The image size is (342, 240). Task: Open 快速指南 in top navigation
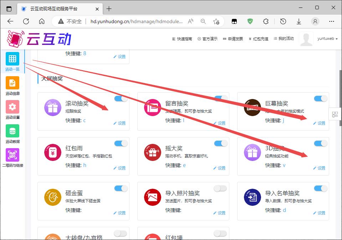182,39
